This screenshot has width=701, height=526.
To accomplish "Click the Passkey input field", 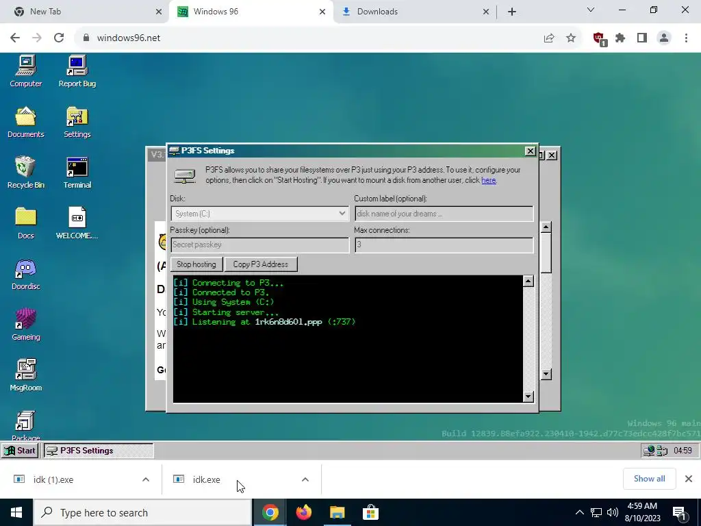I will coord(259,245).
